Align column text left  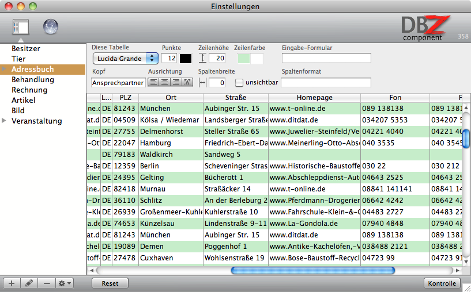pos(153,82)
